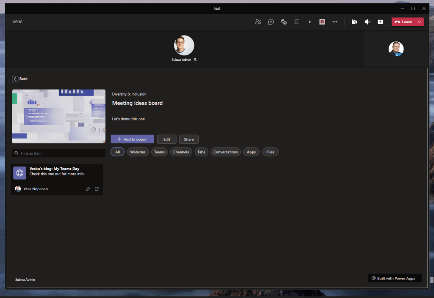Screen dimensions: 434x298
Task: Click the Find an item search field
Action: [59, 153]
